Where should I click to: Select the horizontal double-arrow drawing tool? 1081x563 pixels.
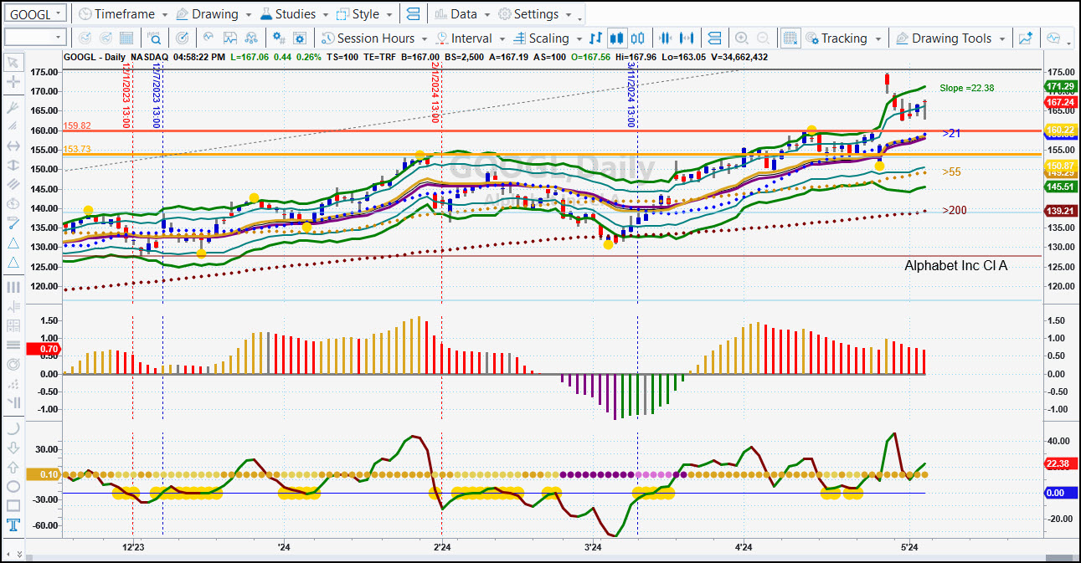pos(13,146)
